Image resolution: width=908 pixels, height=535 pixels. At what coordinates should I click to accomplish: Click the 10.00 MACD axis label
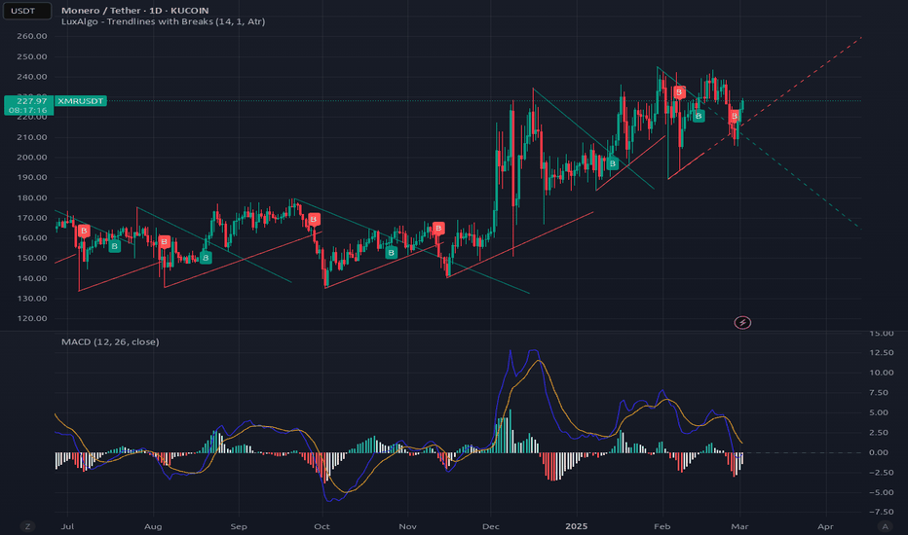coord(882,373)
